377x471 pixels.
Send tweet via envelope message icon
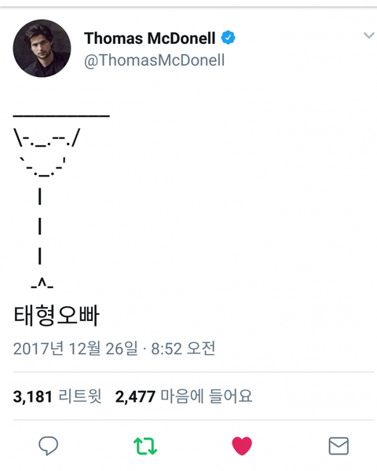(x=339, y=446)
